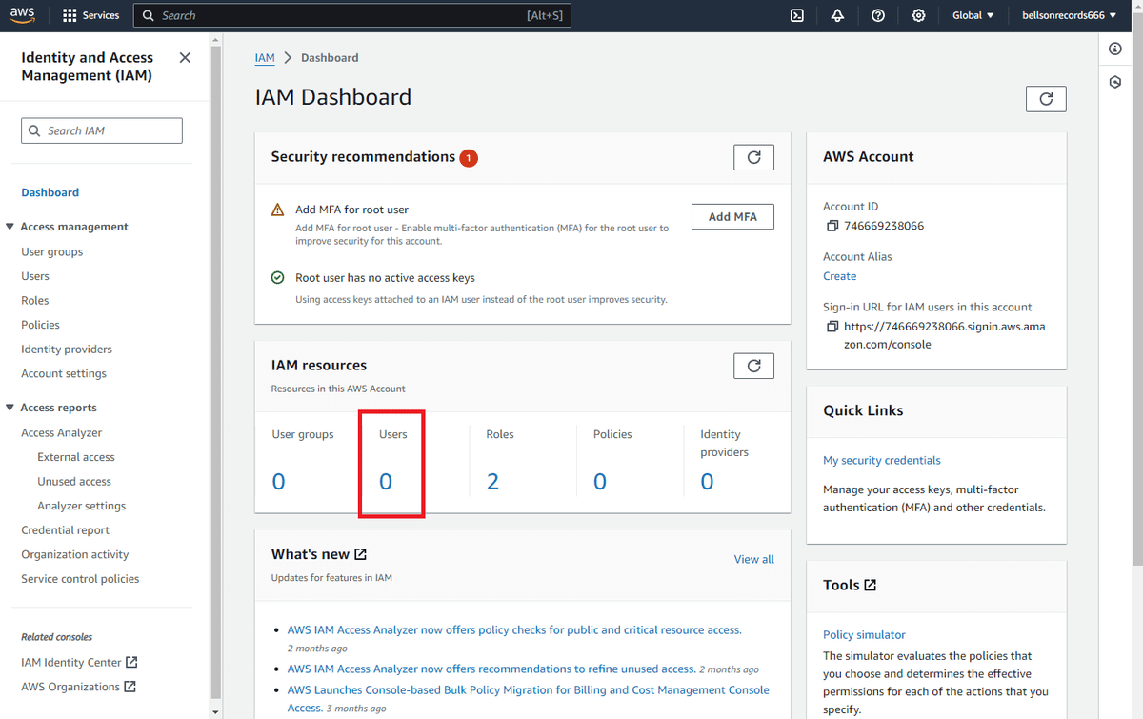This screenshot has height=719, width=1143.
Task: Click the account number 746669238066
Action: click(x=884, y=227)
